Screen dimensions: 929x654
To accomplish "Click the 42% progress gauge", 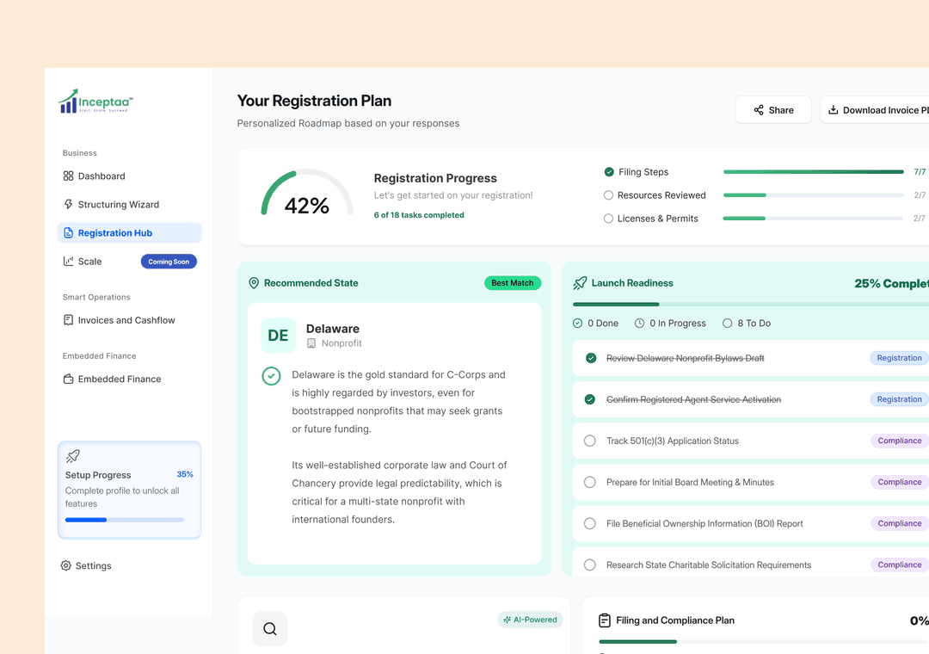I will (307, 194).
